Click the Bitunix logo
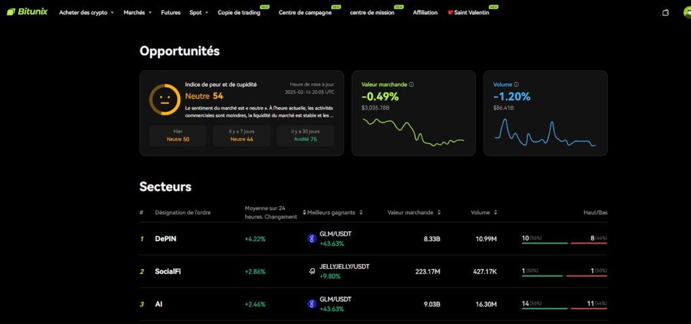 pyautogui.click(x=27, y=12)
